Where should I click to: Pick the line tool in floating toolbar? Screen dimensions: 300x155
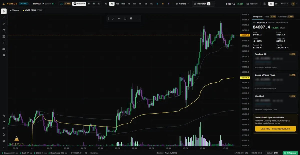[113, 18]
